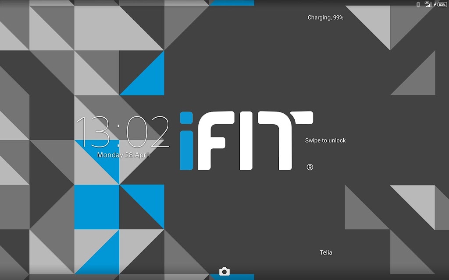Tap the Bluetooth status icon
This screenshot has width=449, height=280.
pyautogui.click(x=418, y=4)
